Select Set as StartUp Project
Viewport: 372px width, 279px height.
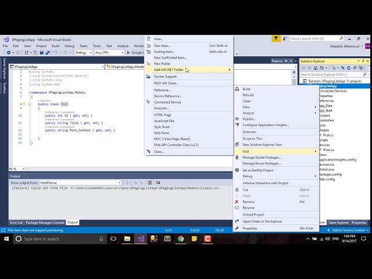point(276,170)
